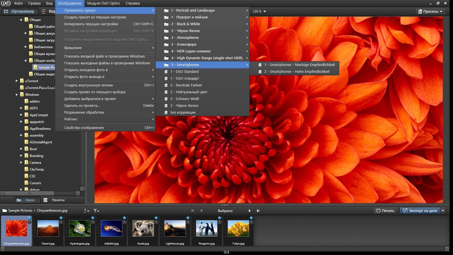Select Свойства изображения menu entry
The image size is (453, 255).
(105, 128)
